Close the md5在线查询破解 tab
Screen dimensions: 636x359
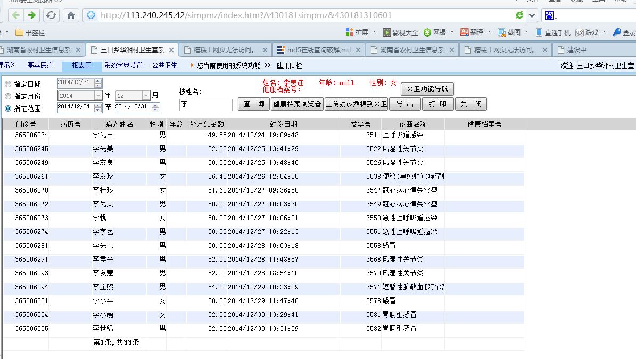click(x=358, y=50)
